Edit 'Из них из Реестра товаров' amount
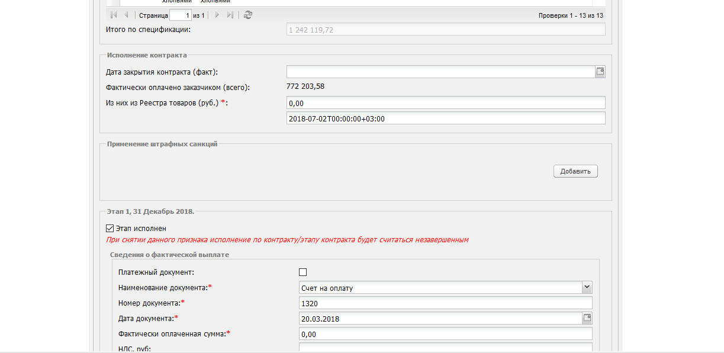 446,103
